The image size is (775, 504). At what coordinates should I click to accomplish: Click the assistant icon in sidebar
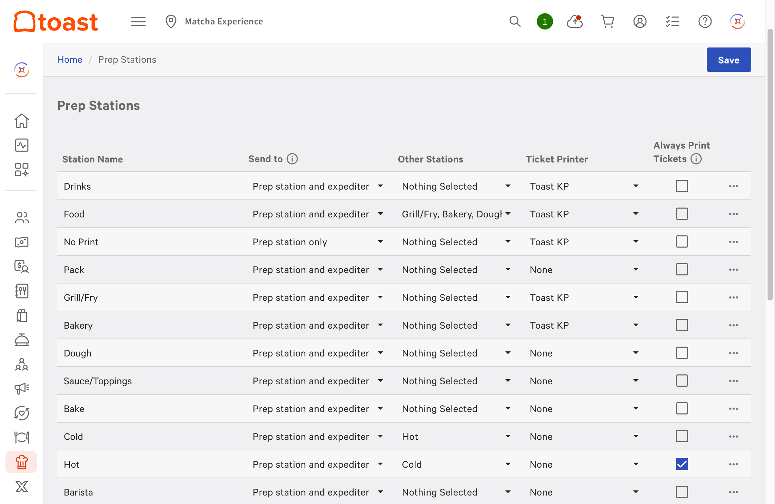pyautogui.click(x=22, y=70)
